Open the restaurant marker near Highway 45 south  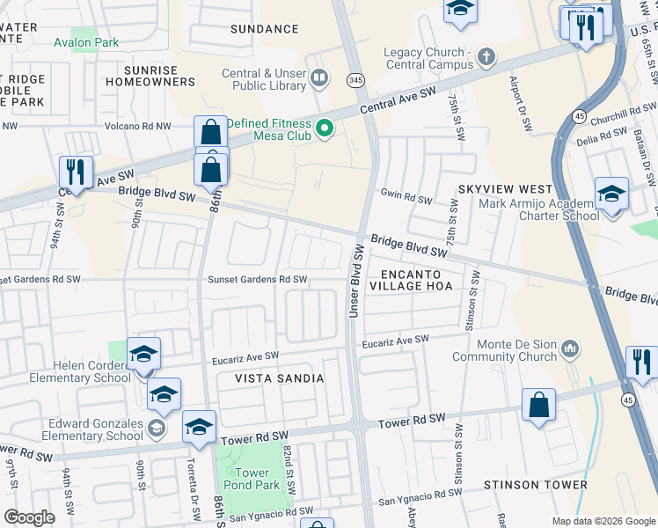(x=641, y=365)
